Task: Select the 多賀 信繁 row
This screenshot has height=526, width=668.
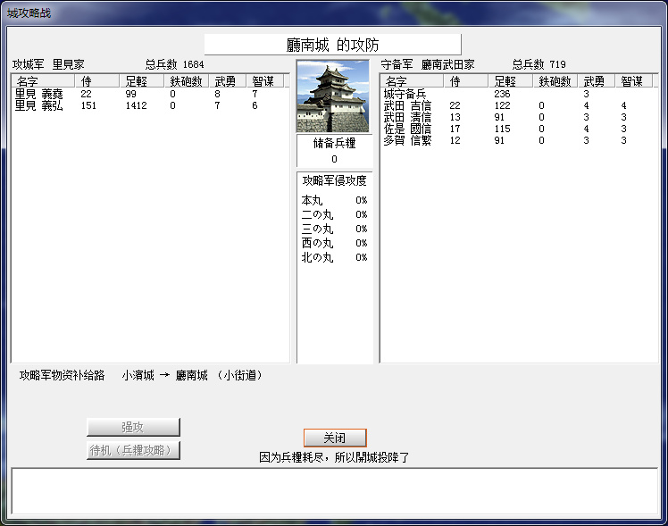Action: (x=518, y=140)
